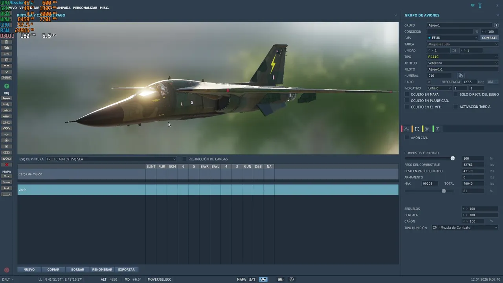
Task: Select the airplane group icon under OBJ
Action: click(6, 98)
